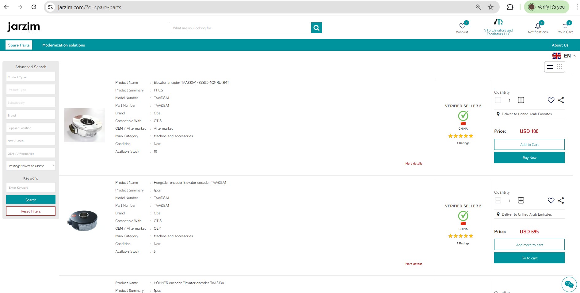Open the EN language selector

pyautogui.click(x=564, y=56)
